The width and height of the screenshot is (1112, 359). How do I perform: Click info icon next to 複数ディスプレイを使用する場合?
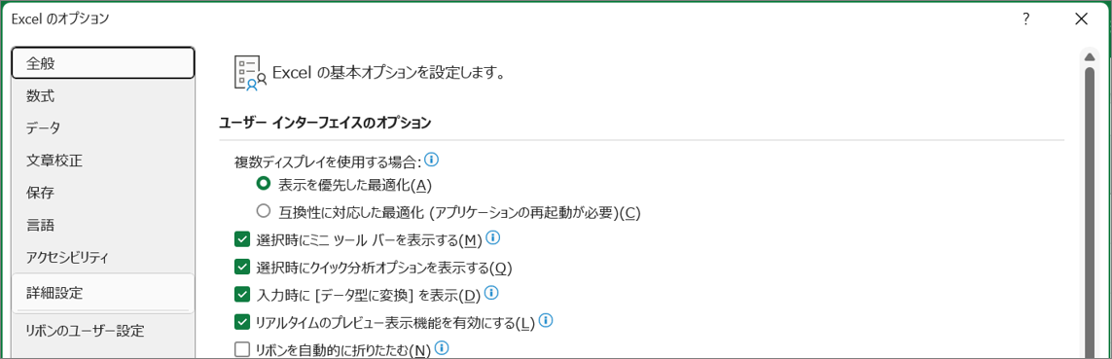(x=431, y=162)
